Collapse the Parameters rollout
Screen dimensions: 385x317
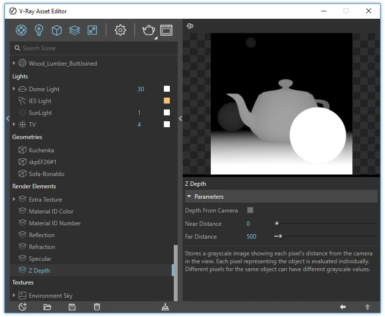[189, 196]
